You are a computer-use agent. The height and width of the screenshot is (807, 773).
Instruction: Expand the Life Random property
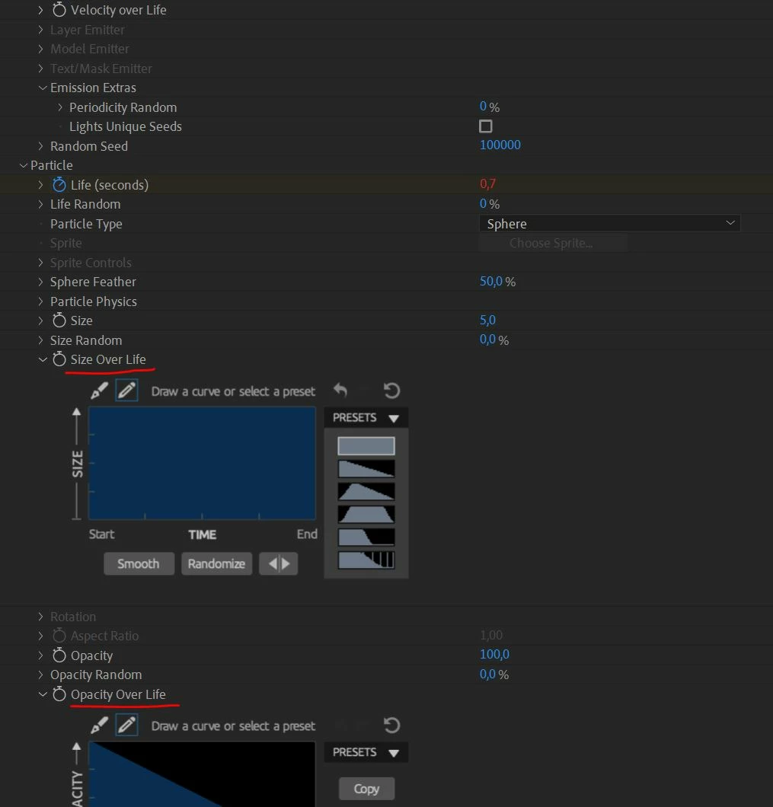[x=40, y=204]
